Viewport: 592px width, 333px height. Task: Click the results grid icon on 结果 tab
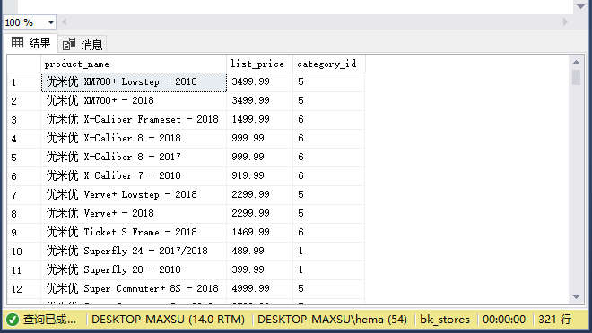click(x=17, y=43)
